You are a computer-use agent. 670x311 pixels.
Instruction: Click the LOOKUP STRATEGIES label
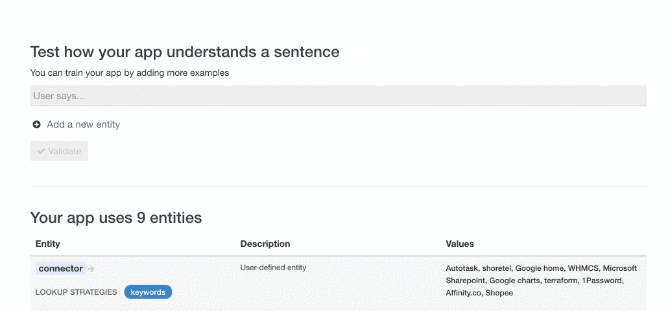tap(76, 292)
